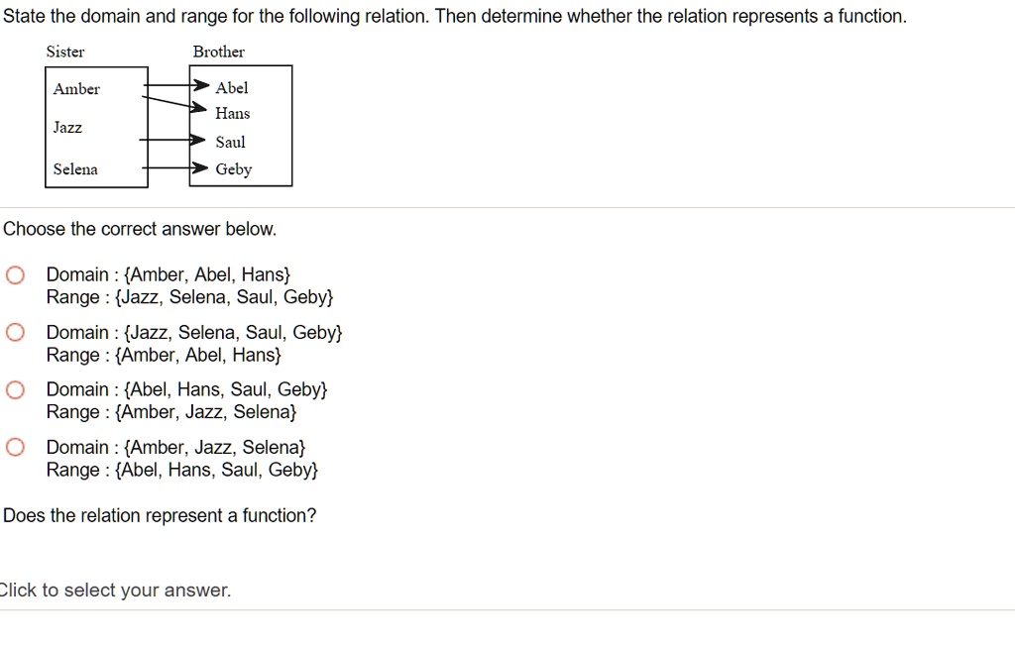This screenshot has height=647, width=1015.
Task: Pick Domain {Amber, Jazz, Selena} radio option
Action: tap(14, 447)
